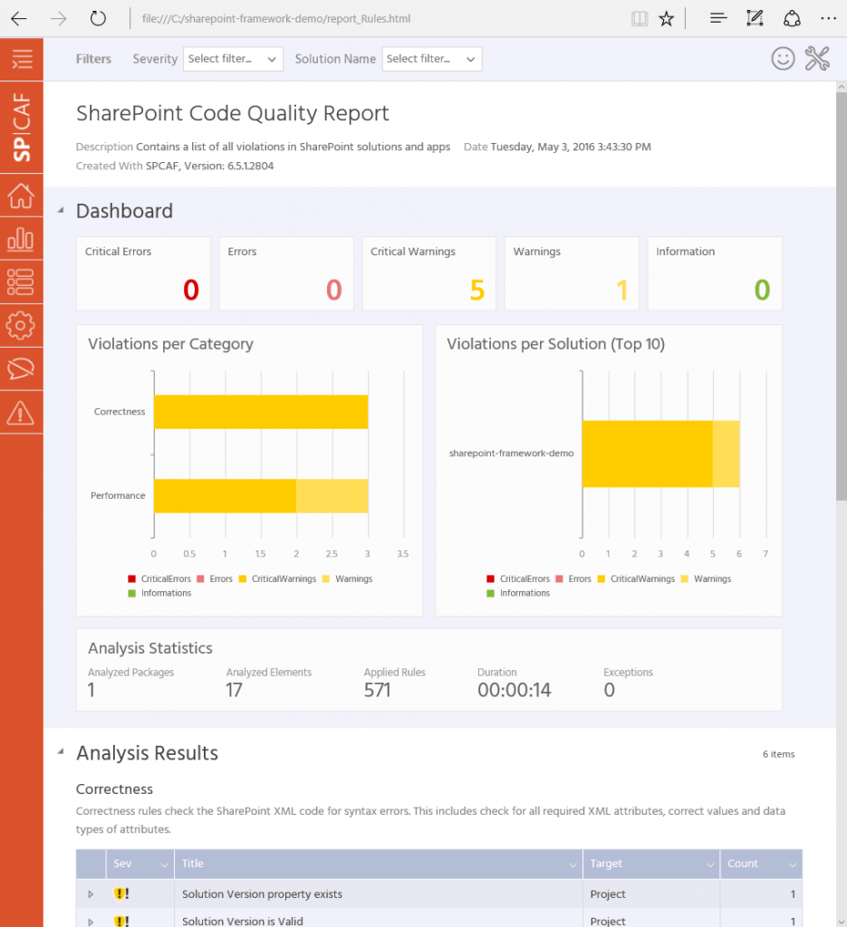Open the Count column header dropdown
The height and width of the screenshot is (927, 847).
(x=792, y=865)
